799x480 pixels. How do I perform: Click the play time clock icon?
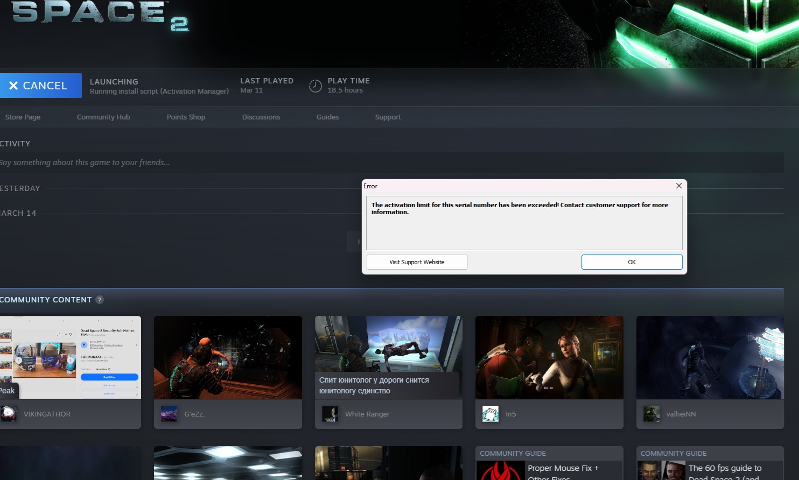[x=315, y=86]
